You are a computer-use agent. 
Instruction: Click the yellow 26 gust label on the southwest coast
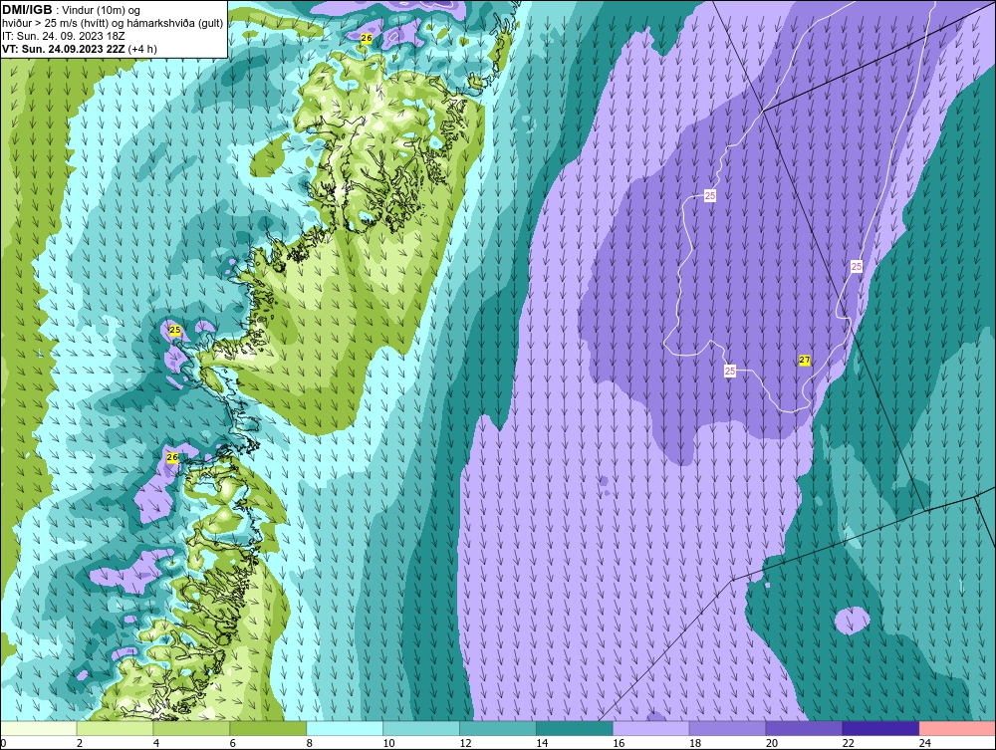(x=172, y=457)
